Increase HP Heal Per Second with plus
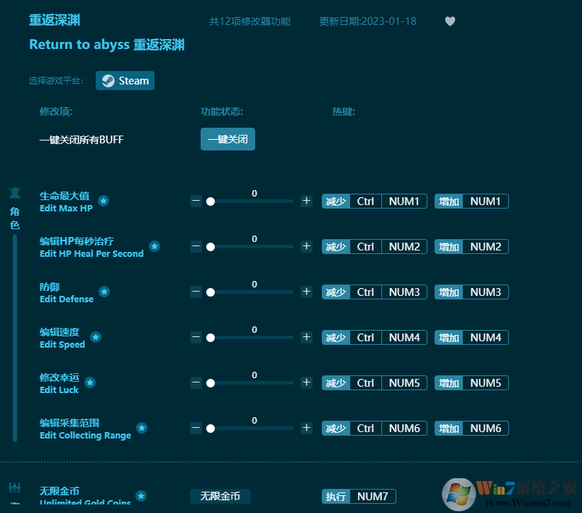Image resolution: width=582 pixels, height=513 pixels. (x=306, y=246)
